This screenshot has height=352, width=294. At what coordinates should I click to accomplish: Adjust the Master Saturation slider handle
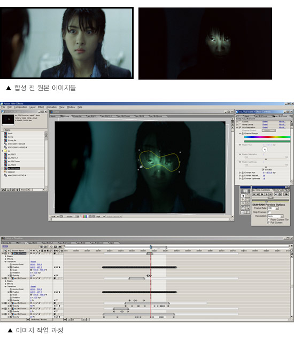click(266, 159)
